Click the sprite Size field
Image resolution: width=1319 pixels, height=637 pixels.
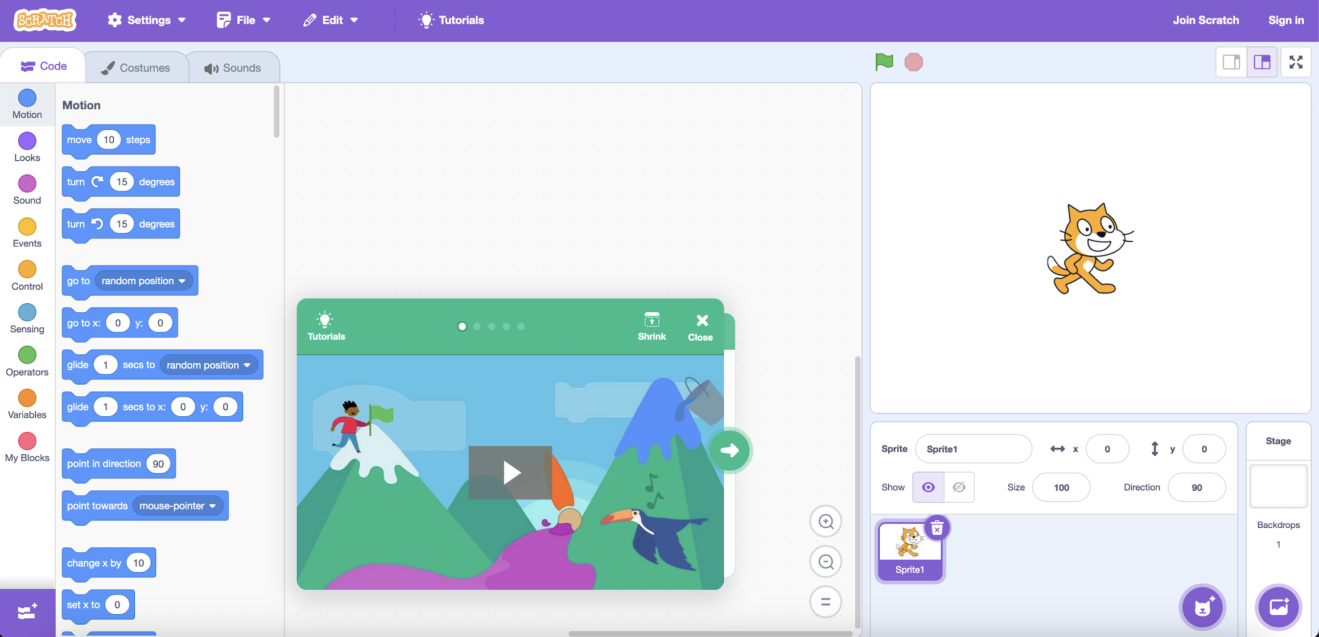point(1061,487)
